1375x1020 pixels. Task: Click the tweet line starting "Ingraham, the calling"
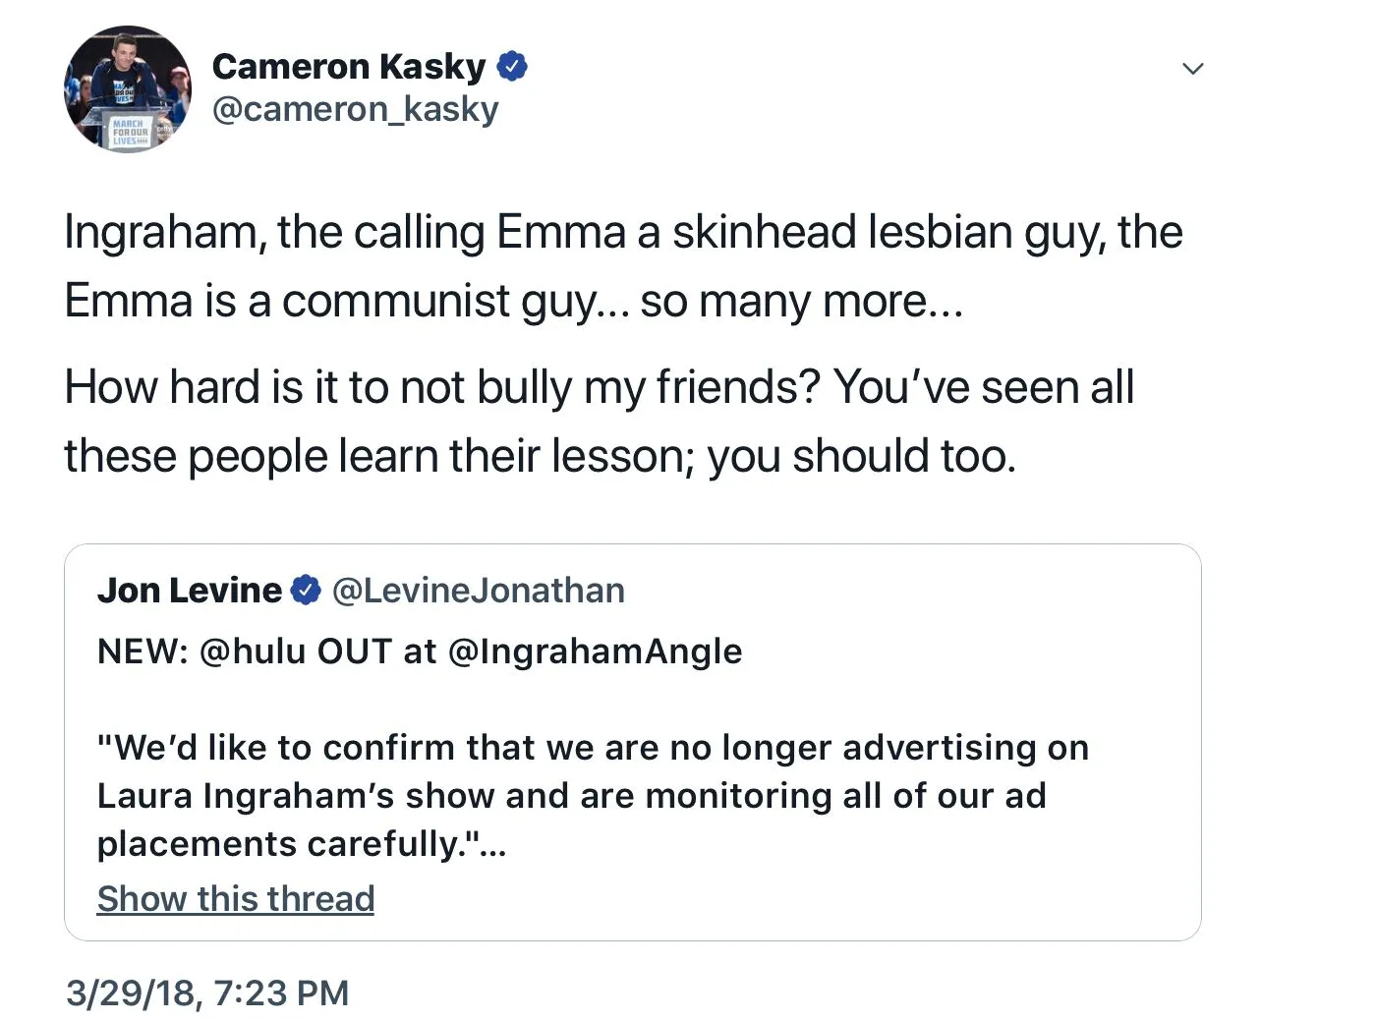(623, 233)
